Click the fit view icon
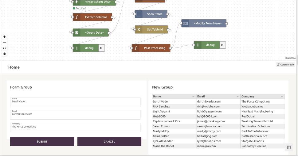The image size is (298, 156). coord(4,48)
